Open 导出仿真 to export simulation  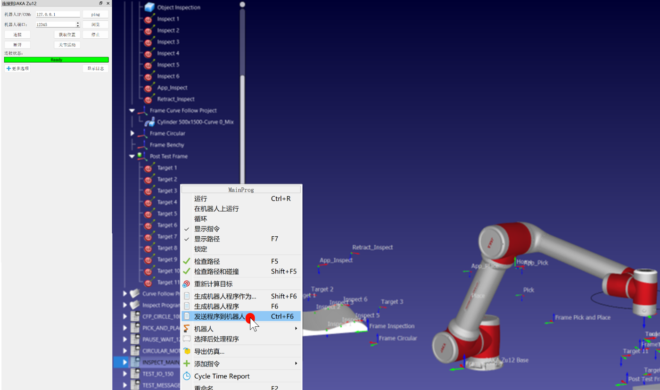tap(188, 351)
